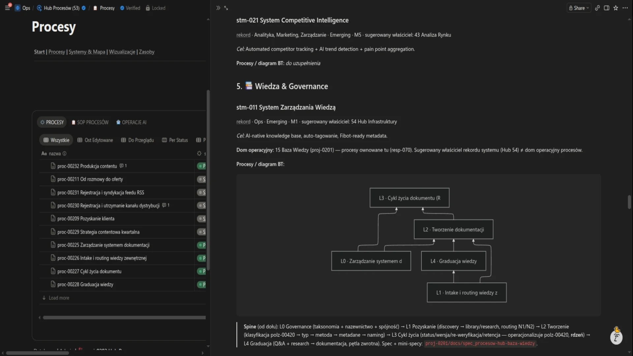Open proc-00230 Rejestracja i utrzymanie kanału dystrybucji

[108, 206]
